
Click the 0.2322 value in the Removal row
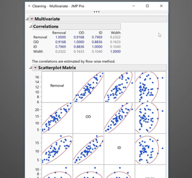coord(115,37)
